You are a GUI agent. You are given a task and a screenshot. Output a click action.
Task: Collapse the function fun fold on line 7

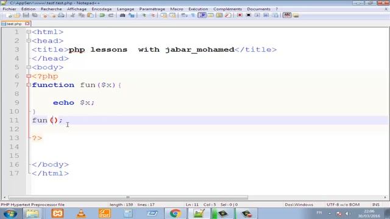29,85
